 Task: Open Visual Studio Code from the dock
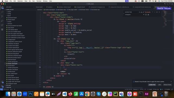click(x=65, y=94)
